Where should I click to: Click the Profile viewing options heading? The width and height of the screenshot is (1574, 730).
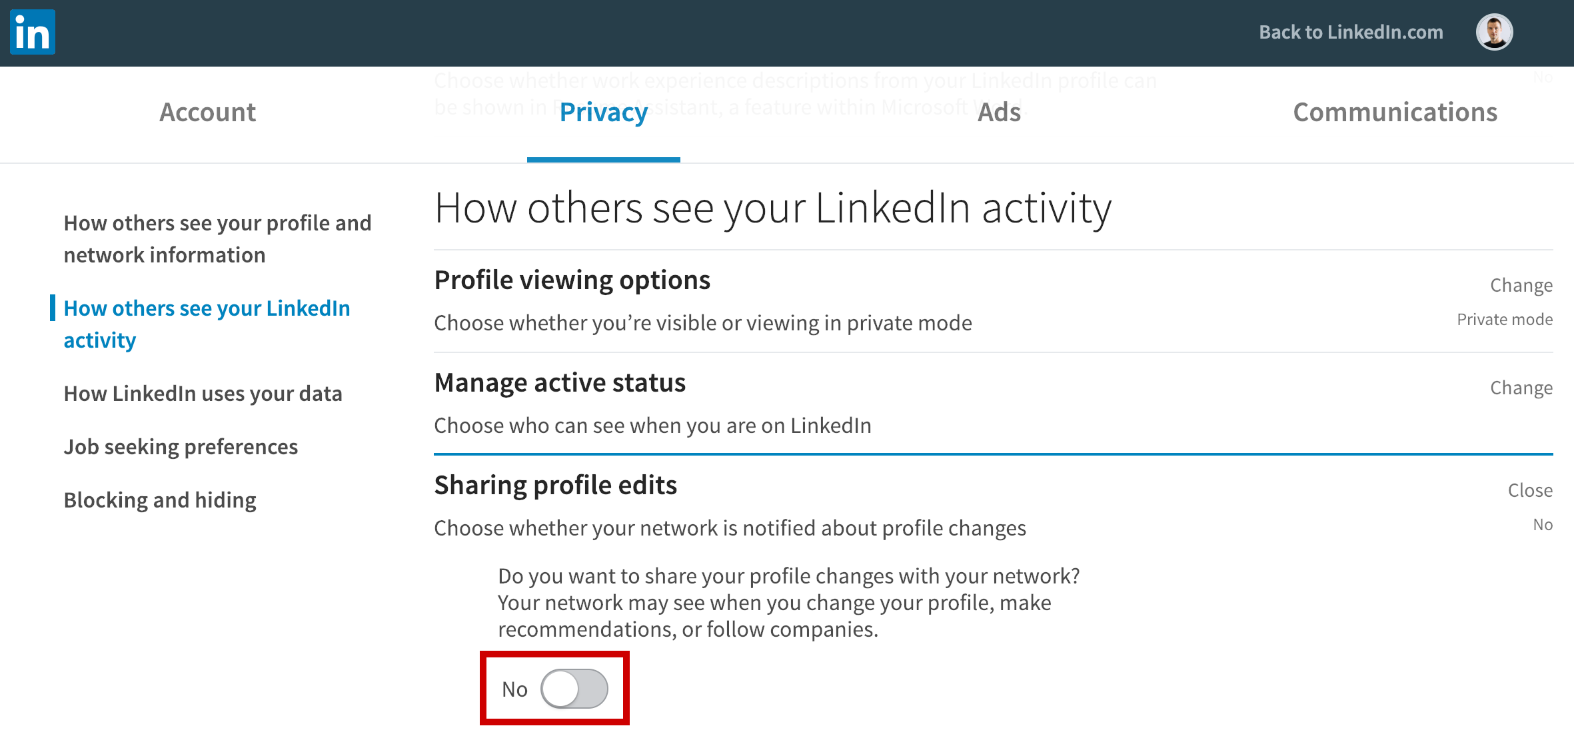point(572,280)
